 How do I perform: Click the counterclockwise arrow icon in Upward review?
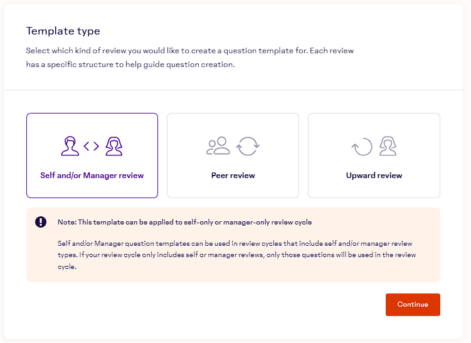tap(362, 147)
